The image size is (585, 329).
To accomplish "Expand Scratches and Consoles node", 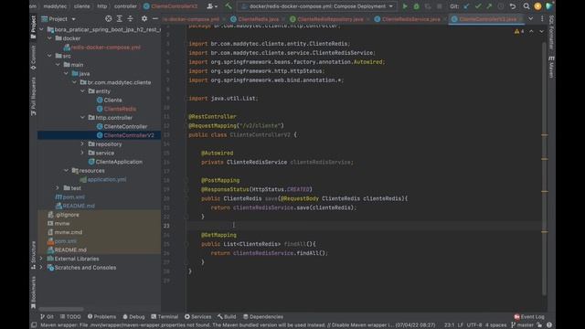I will [x=41, y=268].
